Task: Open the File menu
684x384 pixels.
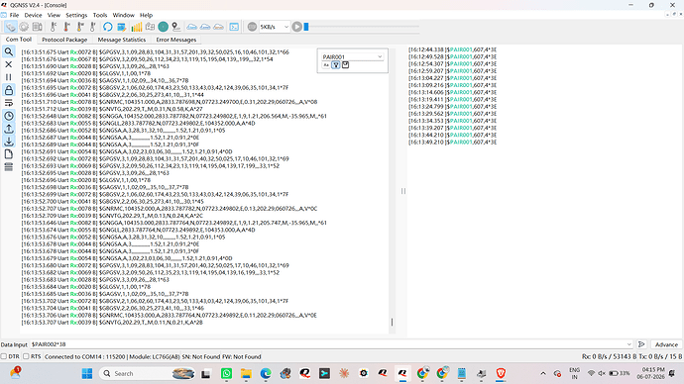Action: pyautogui.click(x=14, y=15)
